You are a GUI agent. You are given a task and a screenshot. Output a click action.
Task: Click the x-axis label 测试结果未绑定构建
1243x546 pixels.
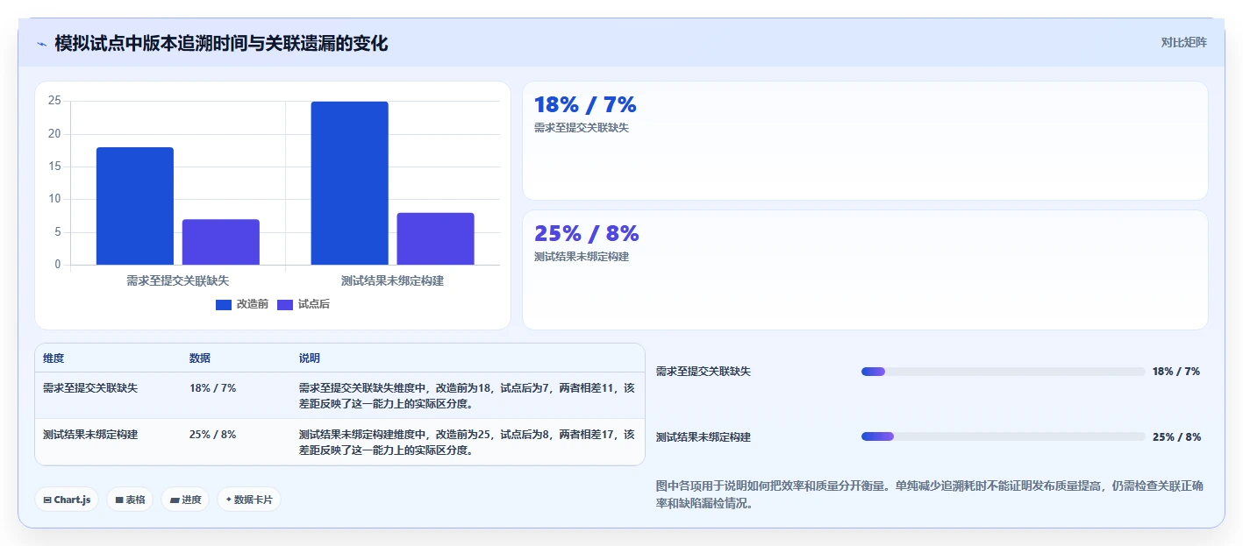[x=392, y=280]
